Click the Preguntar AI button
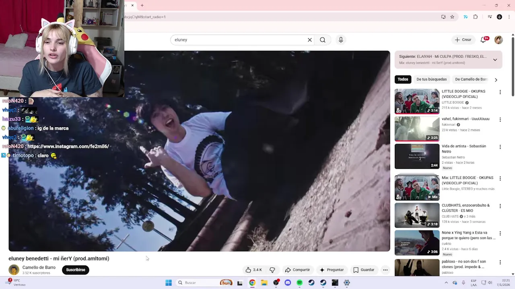Viewport: 515px width, 289px height. [332, 270]
